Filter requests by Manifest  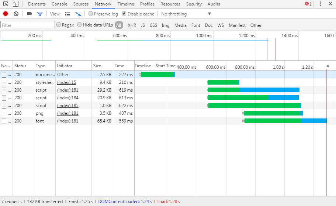(237, 25)
